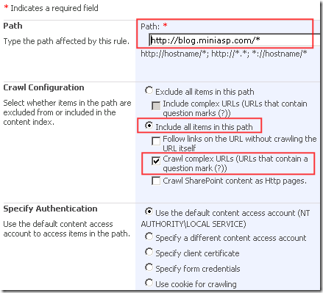Click 'Use the default content access' description at left
The image size is (323, 293).
66,228
